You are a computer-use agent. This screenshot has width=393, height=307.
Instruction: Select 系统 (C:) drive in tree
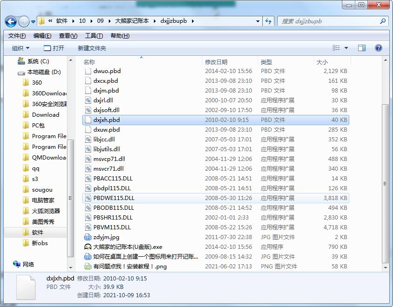[33, 61]
